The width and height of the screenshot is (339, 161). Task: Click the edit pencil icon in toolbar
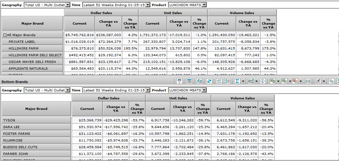tap(318, 81)
